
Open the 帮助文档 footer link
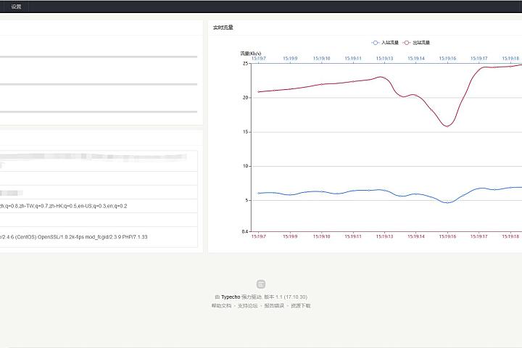[220, 306]
